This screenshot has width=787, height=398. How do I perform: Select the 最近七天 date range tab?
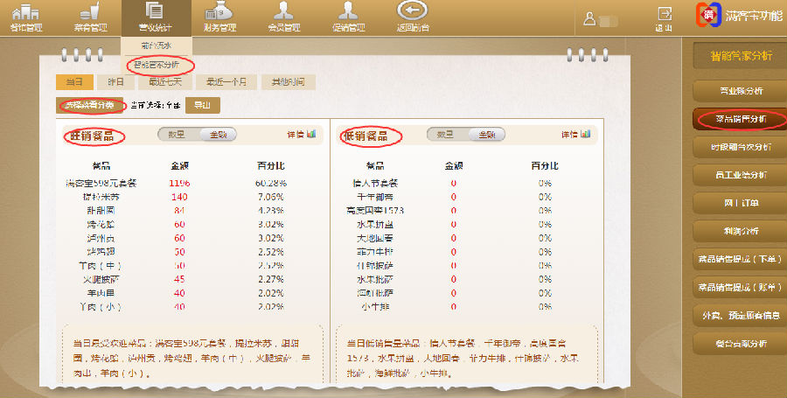pos(164,82)
